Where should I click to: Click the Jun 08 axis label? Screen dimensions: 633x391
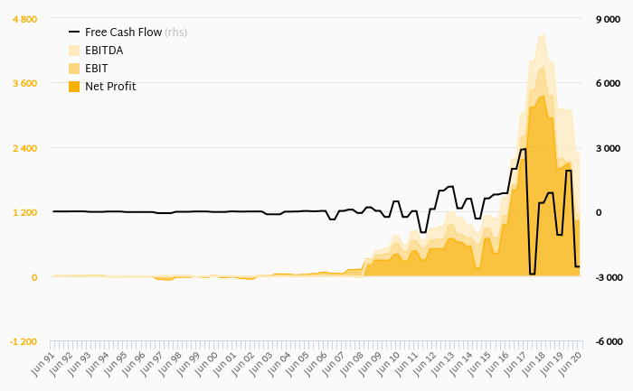pyautogui.click(x=352, y=364)
